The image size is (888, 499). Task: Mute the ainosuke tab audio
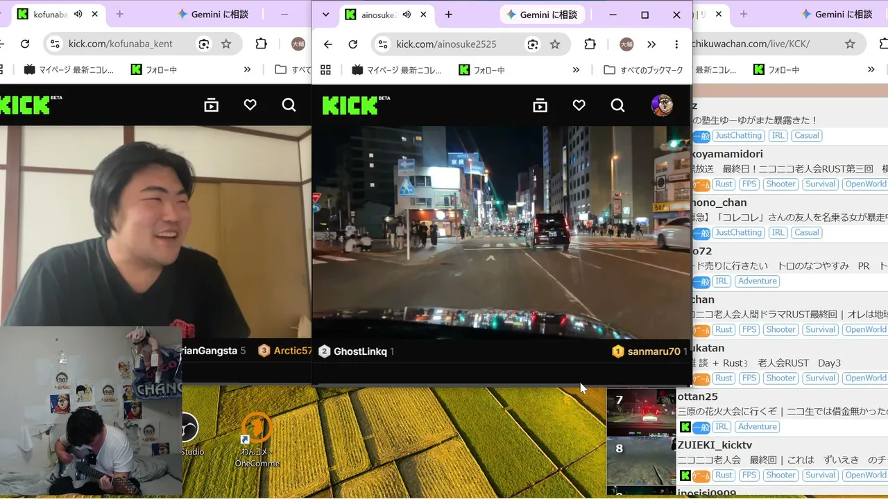coord(407,15)
